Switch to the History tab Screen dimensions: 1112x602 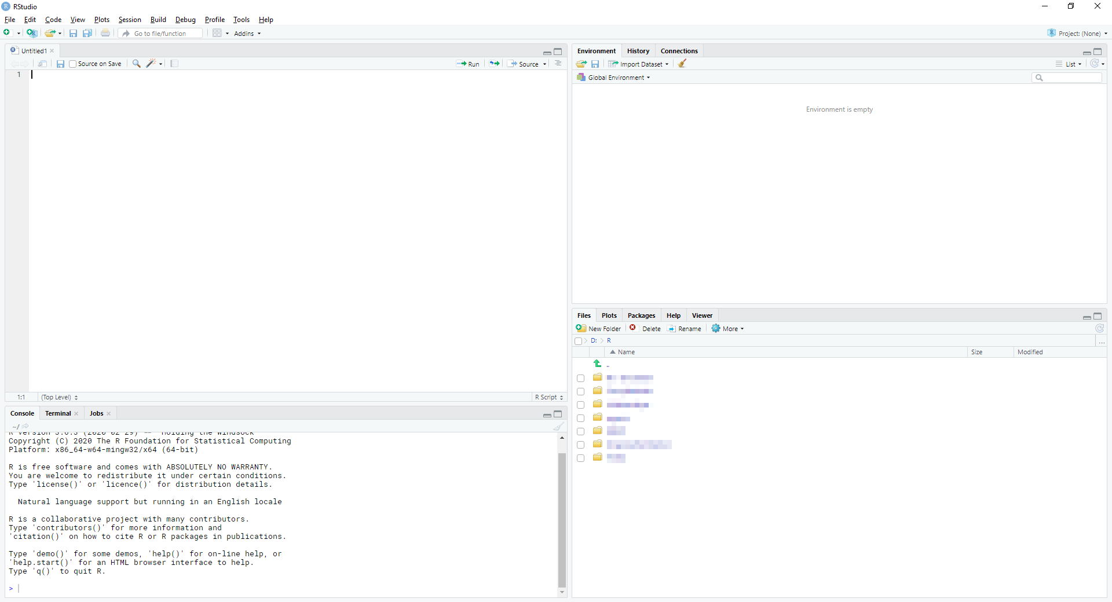pos(638,51)
